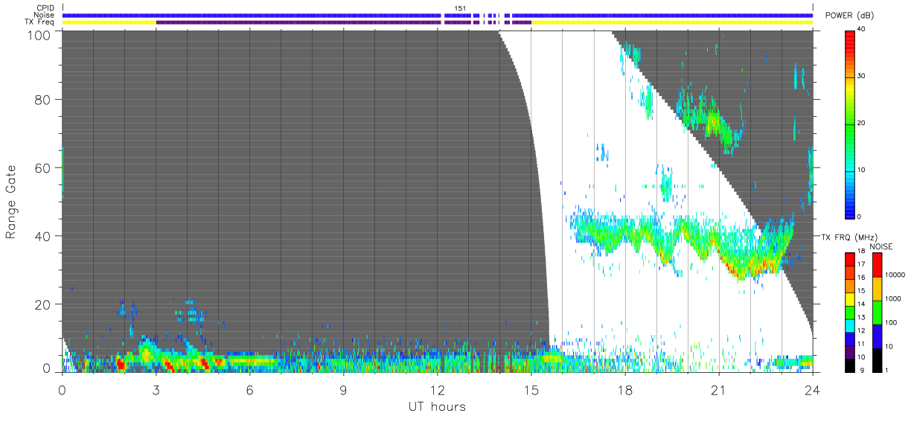The width and height of the screenshot is (914, 422).
Task: Click the 1000 label on noise scale
Action: 893,298
